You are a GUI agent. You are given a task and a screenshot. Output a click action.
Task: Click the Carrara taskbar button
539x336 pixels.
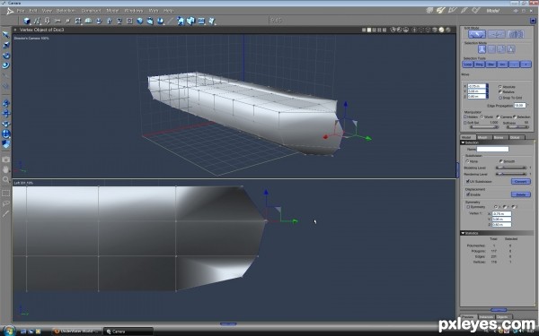pos(128,332)
